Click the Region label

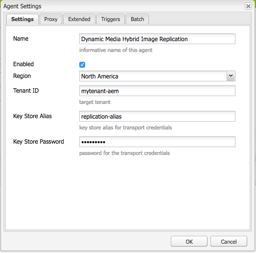tap(22, 76)
